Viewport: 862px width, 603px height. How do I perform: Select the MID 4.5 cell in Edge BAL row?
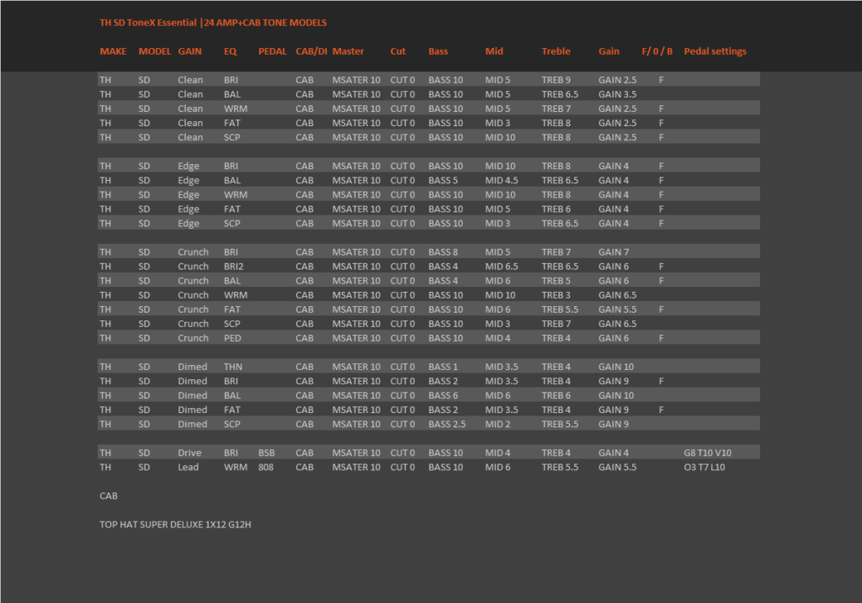point(502,180)
